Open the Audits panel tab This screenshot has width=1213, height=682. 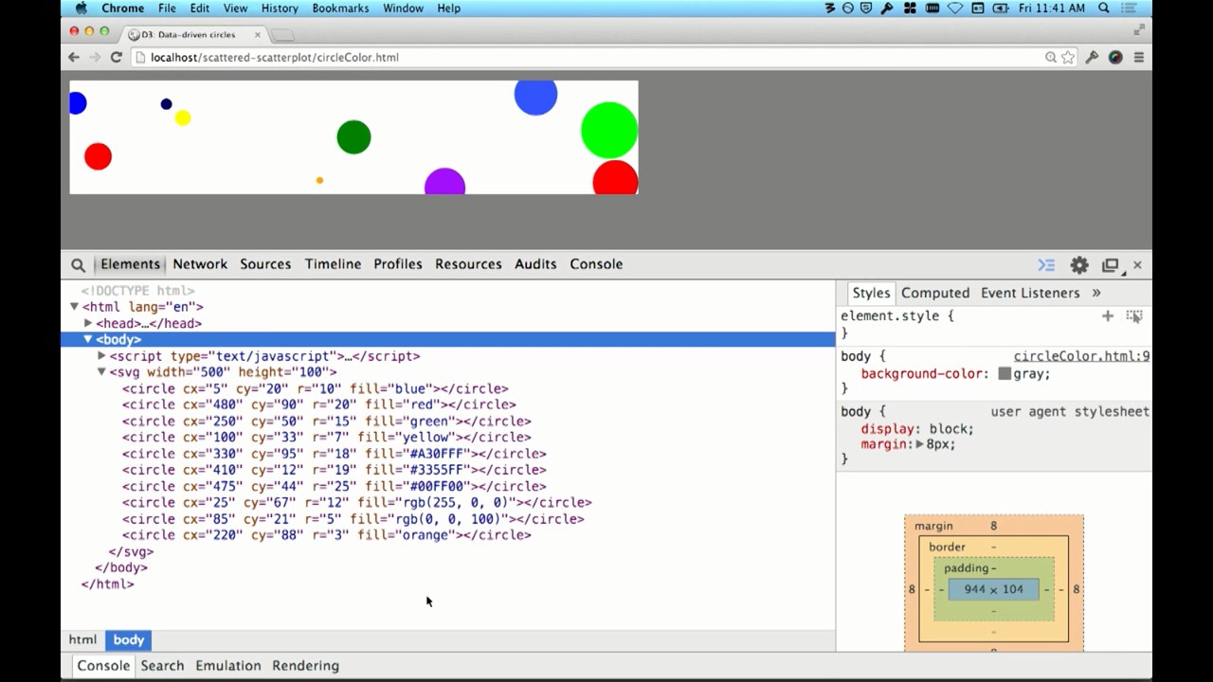point(535,264)
